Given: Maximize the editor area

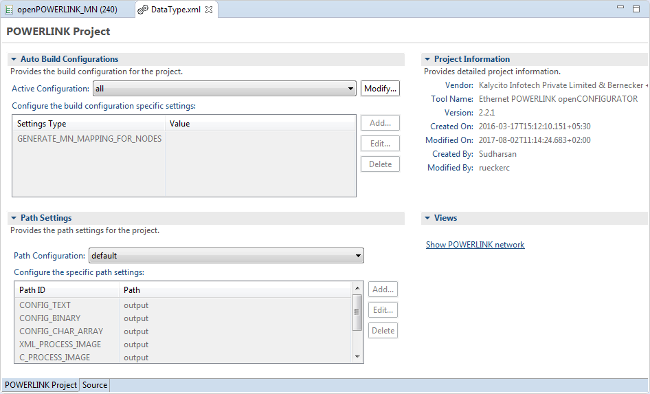Looking at the screenshot, I should pos(636,9).
